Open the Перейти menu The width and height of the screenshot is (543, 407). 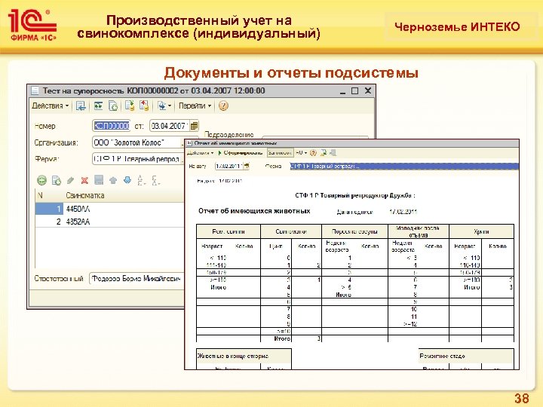click(195, 106)
